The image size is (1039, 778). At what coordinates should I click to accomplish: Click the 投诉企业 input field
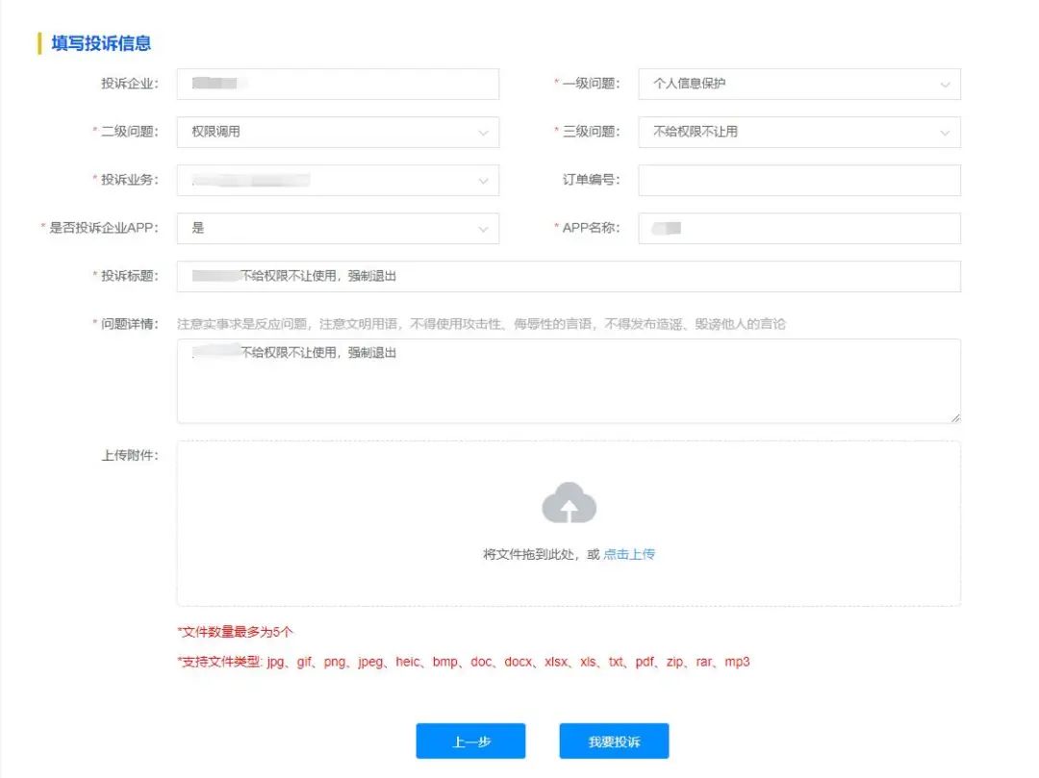[338, 84]
